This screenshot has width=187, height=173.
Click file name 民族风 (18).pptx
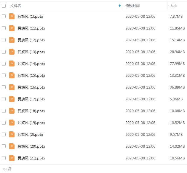click(31, 111)
